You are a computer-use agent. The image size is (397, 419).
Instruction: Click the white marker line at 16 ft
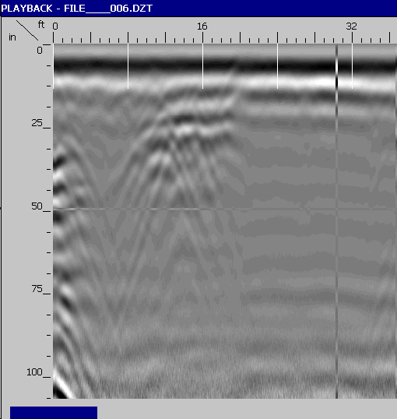click(202, 66)
